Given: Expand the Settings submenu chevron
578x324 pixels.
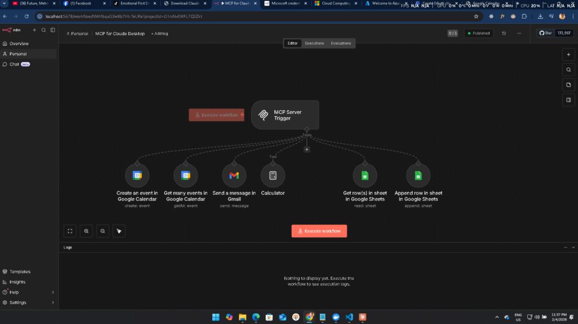Looking at the screenshot, I should pos(52,303).
